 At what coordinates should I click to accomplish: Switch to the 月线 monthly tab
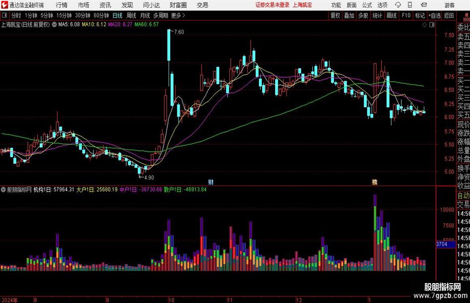tap(145, 15)
